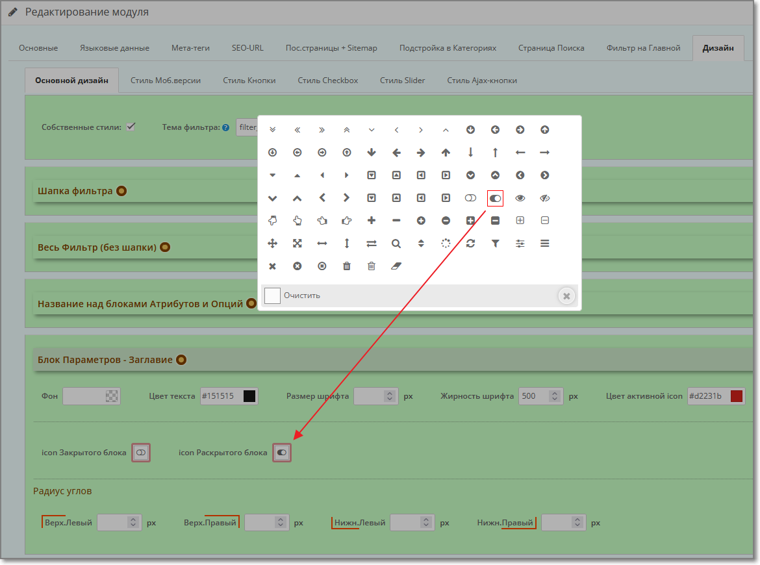
Task: Switch to the Стиль Кнопки tab
Action: pyautogui.click(x=249, y=81)
